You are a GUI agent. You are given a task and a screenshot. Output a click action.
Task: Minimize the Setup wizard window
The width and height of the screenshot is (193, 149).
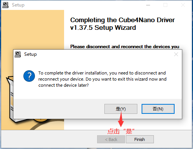(148, 5)
